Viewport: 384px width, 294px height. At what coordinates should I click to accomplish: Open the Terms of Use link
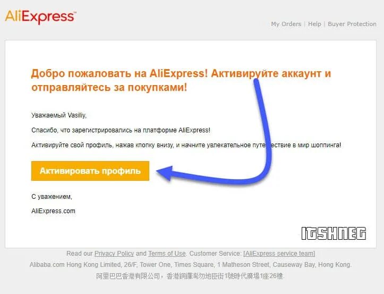pyautogui.click(x=167, y=254)
